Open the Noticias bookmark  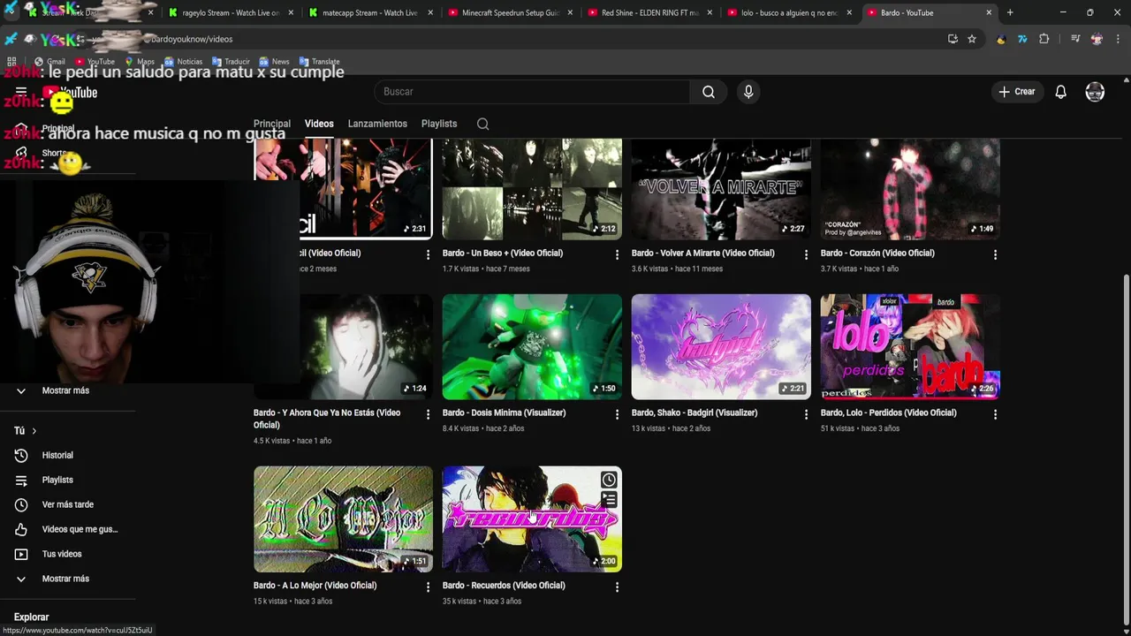(x=183, y=62)
